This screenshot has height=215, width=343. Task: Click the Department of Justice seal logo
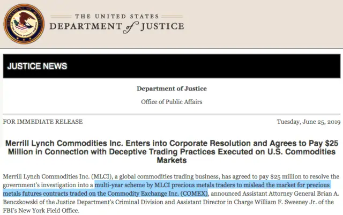[24, 24]
